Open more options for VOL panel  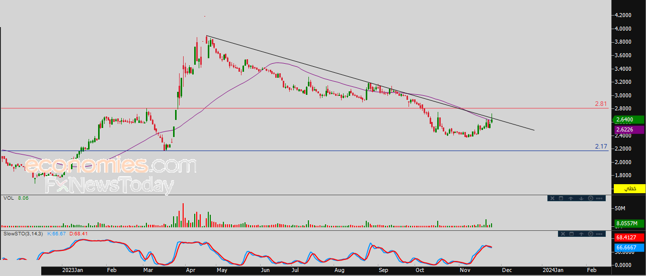coord(599,198)
